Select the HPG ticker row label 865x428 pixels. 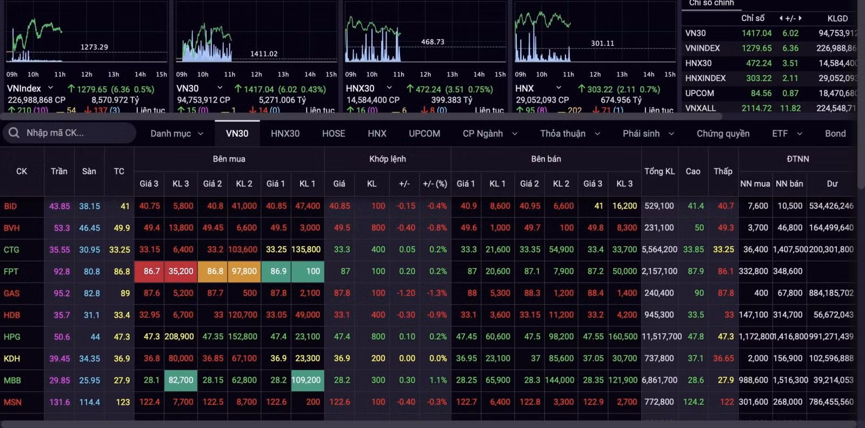(x=12, y=337)
